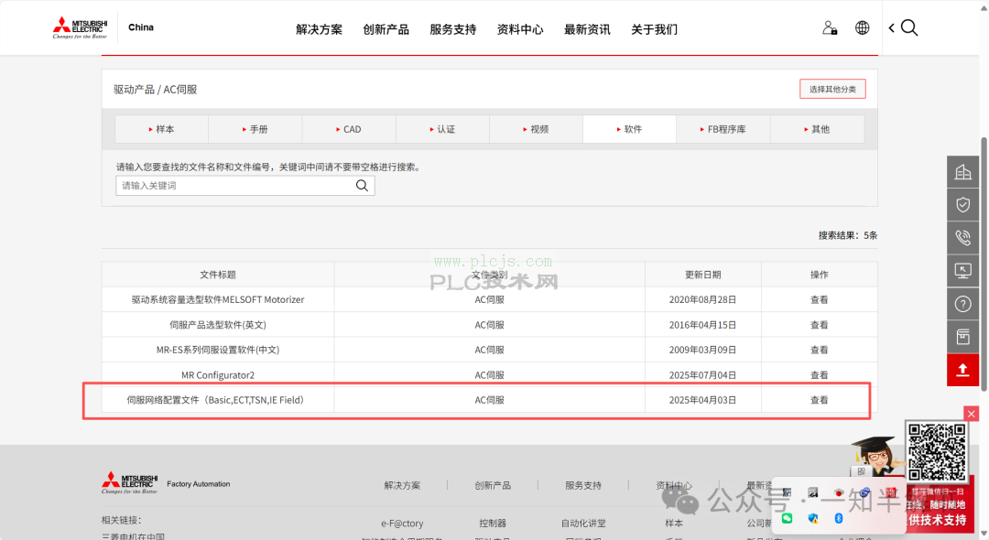Click 查看 for MR Configurator2 row
989x540 pixels.
pyautogui.click(x=820, y=375)
